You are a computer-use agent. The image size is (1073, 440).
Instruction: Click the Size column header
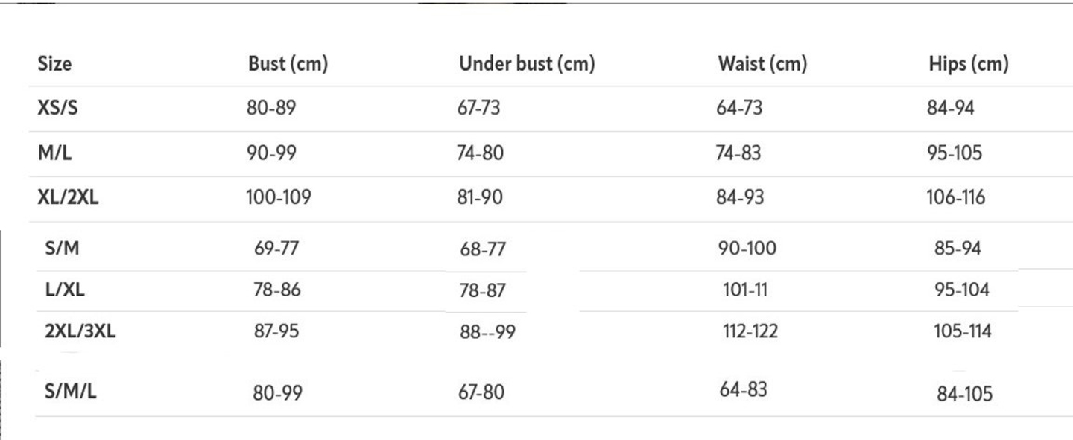click(x=54, y=64)
